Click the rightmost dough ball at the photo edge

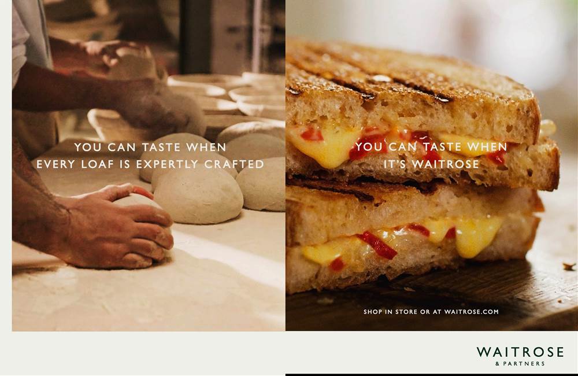tap(262, 185)
